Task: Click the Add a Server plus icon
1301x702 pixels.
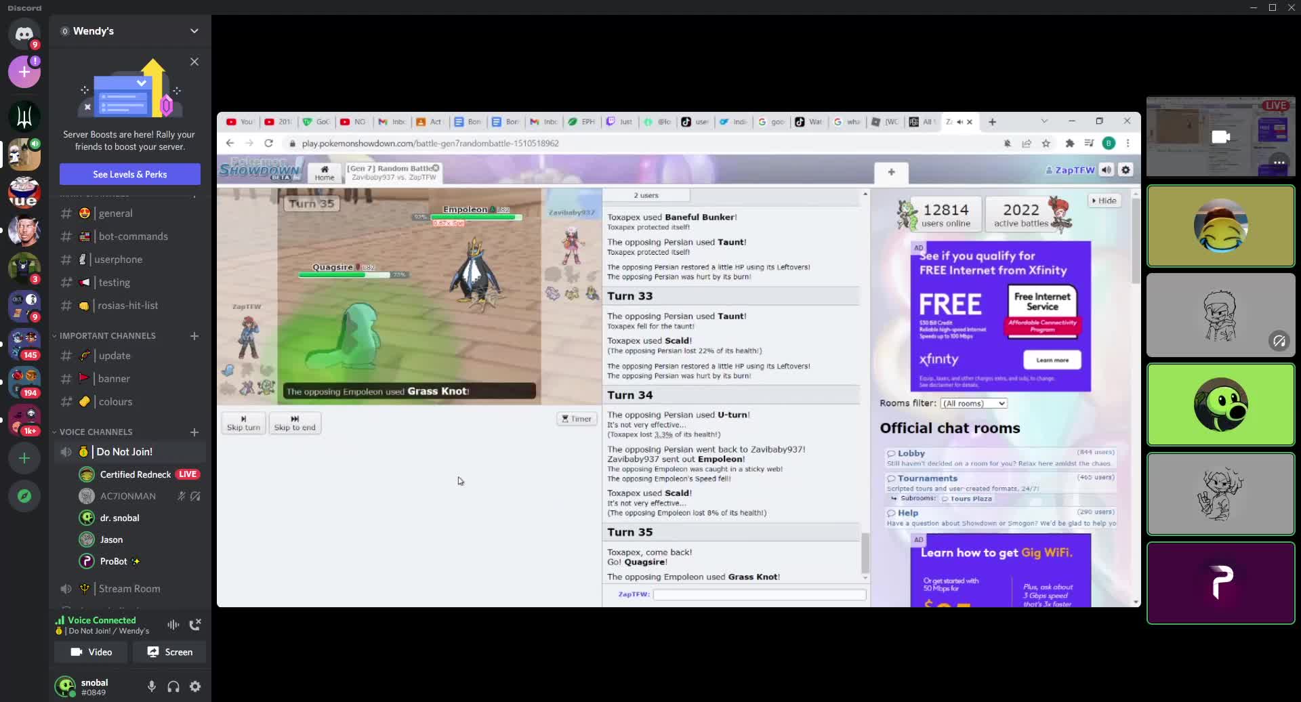Action: tap(24, 458)
